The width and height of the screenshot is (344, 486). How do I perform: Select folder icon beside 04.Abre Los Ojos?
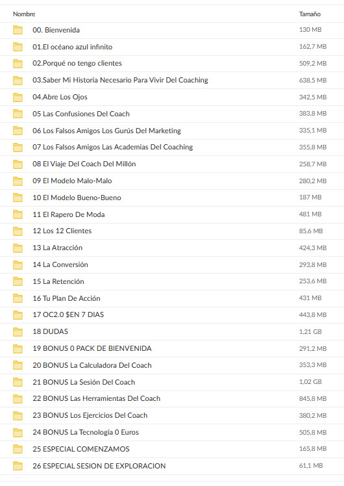tap(18, 97)
